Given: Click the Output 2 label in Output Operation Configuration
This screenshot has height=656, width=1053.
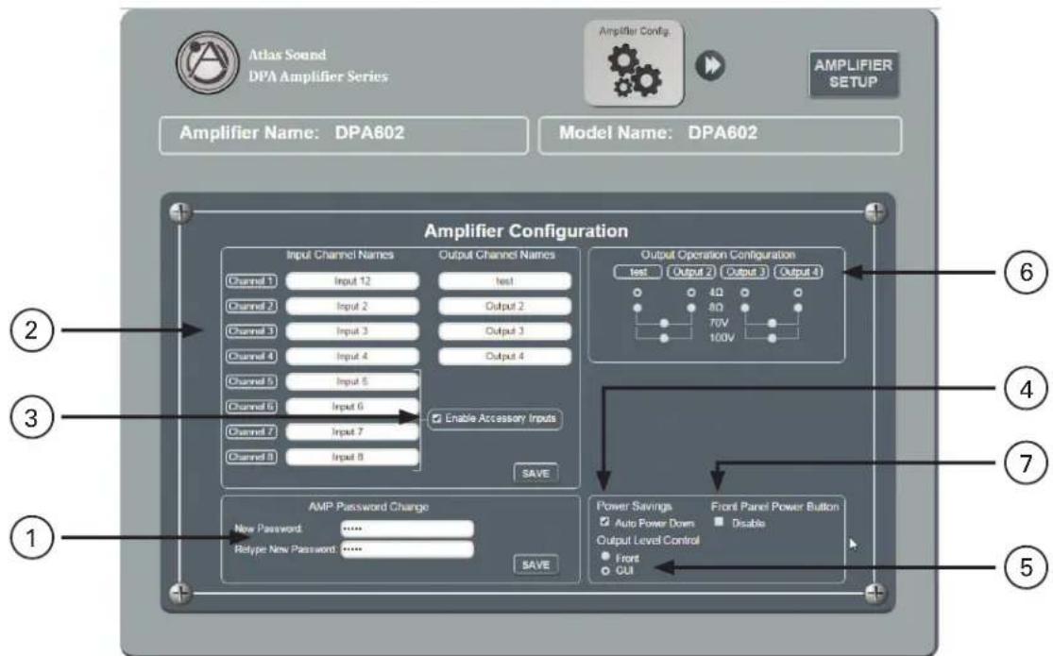Looking at the screenshot, I should click(691, 272).
